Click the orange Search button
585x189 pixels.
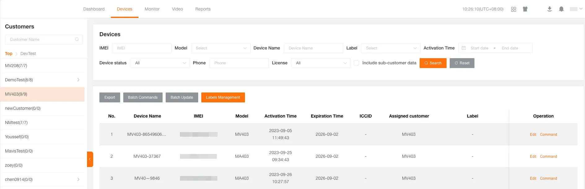[x=433, y=63]
